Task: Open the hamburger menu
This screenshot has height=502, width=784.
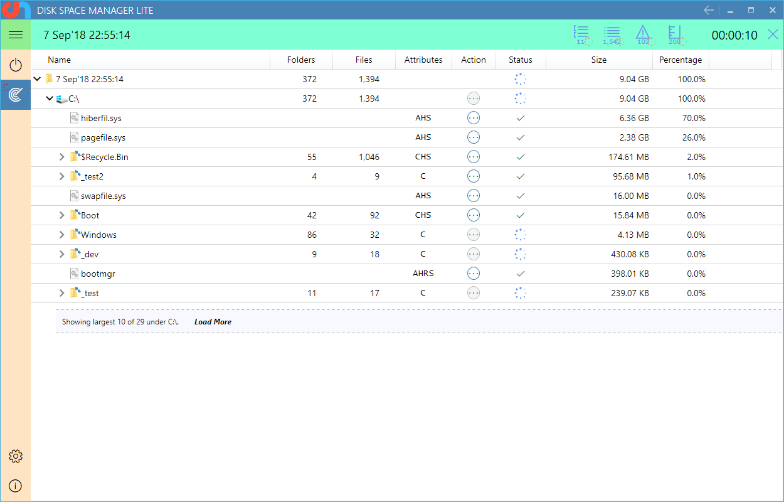Action: (x=16, y=35)
